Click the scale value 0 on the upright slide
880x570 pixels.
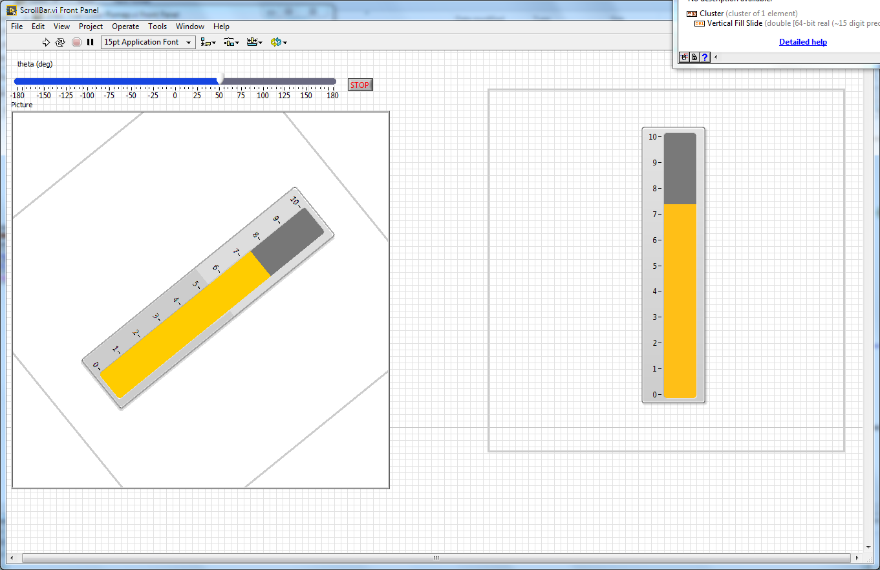[654, 394]
